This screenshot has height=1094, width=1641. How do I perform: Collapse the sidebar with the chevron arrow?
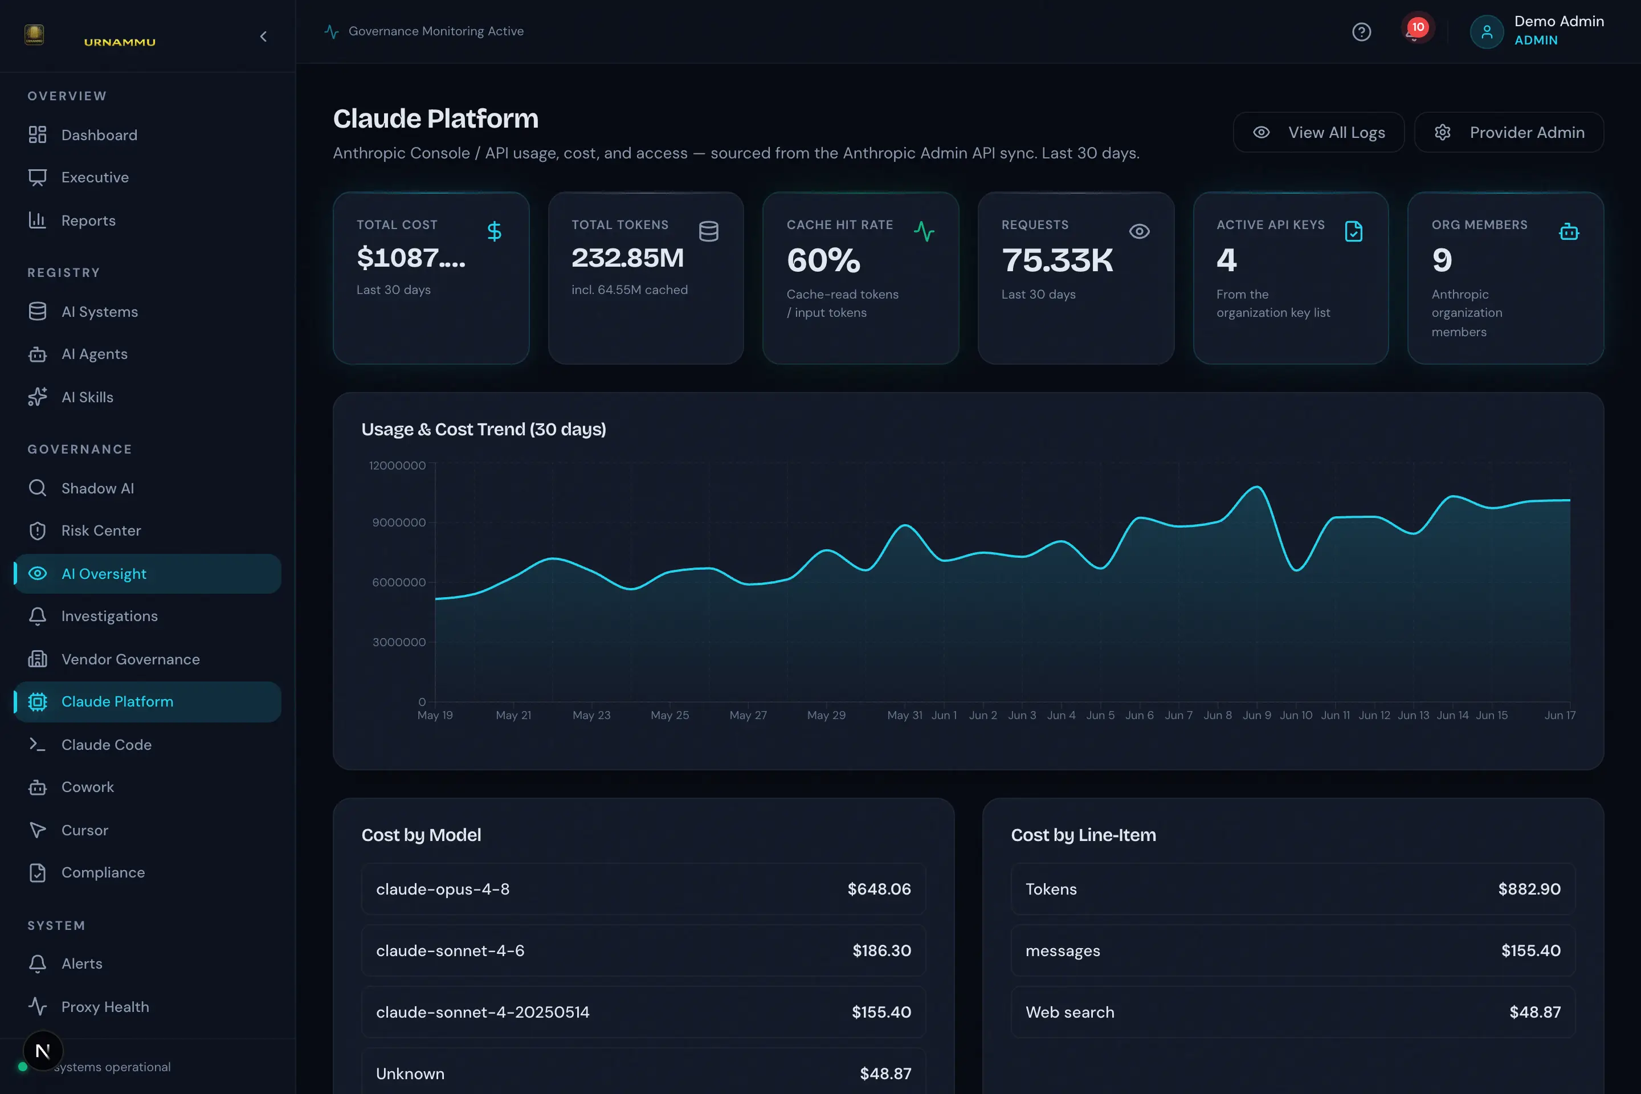click(x=263, y=36)
